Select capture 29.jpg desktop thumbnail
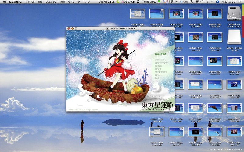Screen dimensions: 244x152 [138, 14]
